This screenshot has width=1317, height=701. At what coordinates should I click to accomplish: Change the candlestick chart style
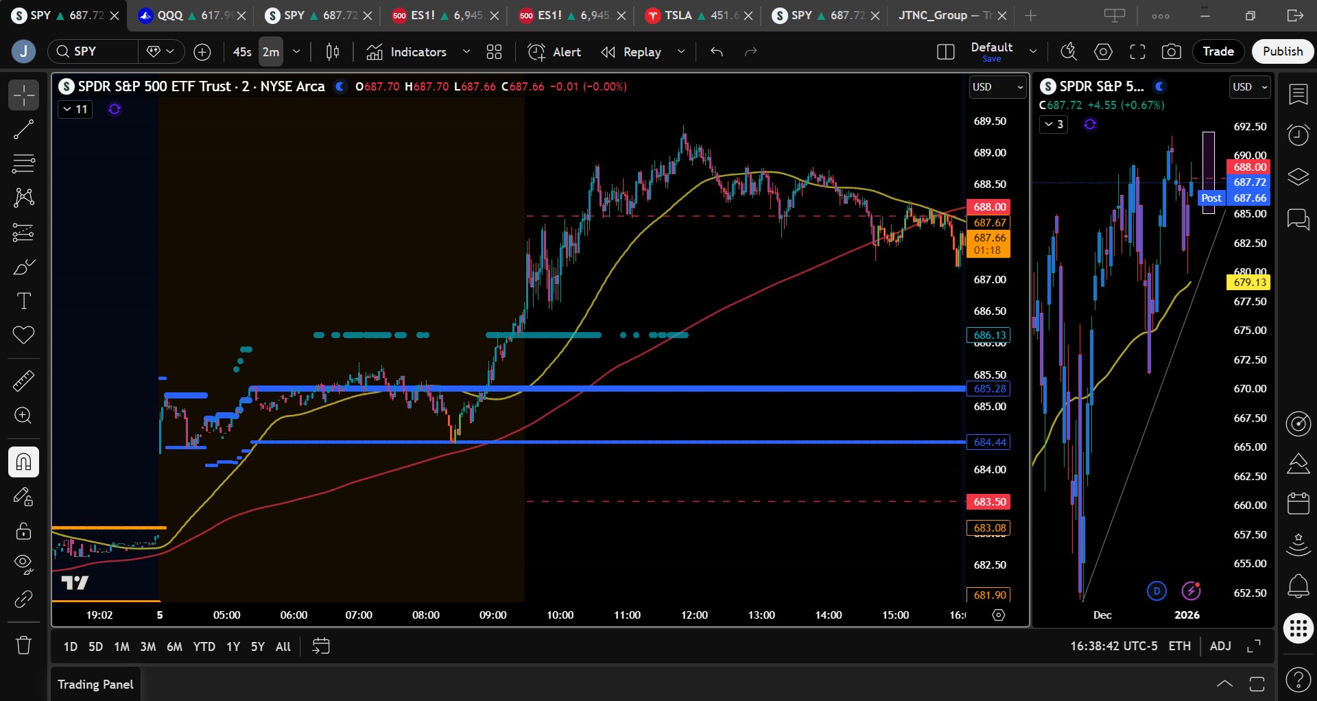pos(333,51)
